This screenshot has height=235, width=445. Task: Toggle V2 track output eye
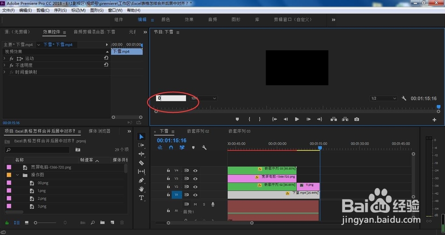coord(195,187)
